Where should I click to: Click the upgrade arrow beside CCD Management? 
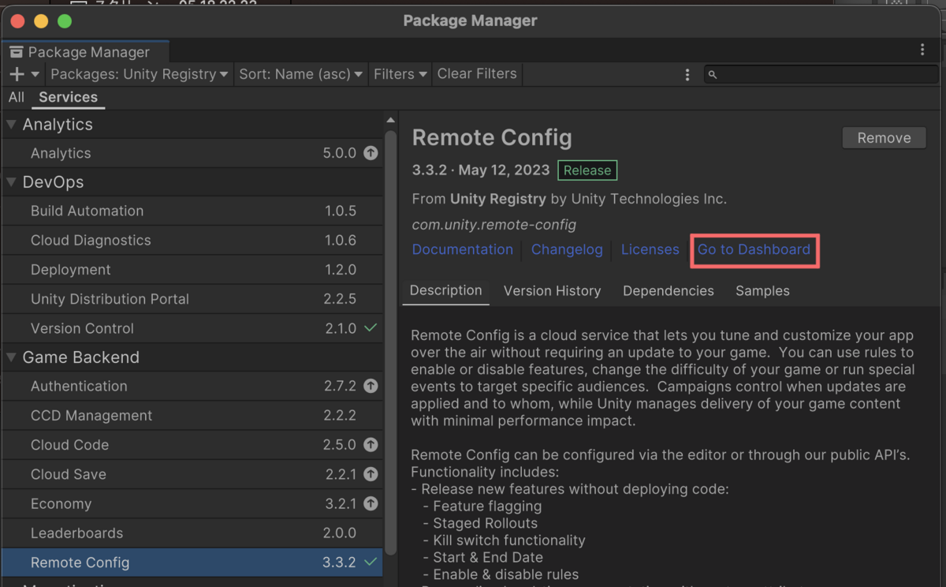(x=371, y=415)
